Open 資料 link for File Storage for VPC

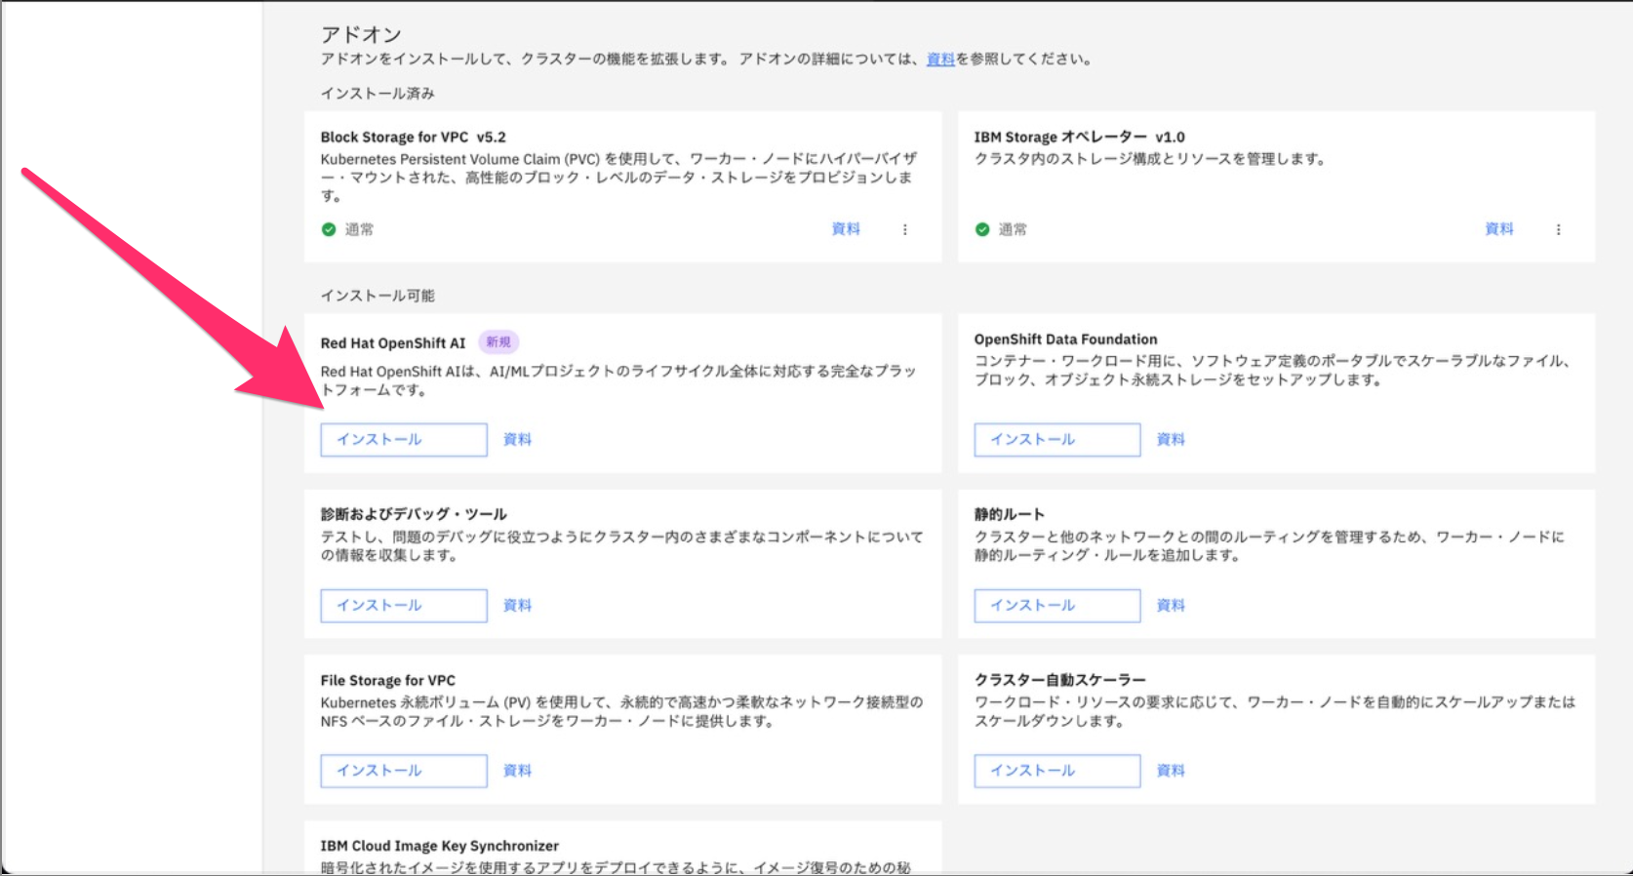(x=517, y=771)
